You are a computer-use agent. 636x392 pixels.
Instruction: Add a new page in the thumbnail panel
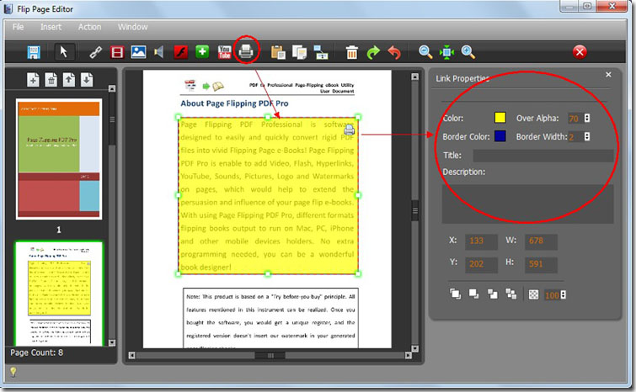pos(33,80)
